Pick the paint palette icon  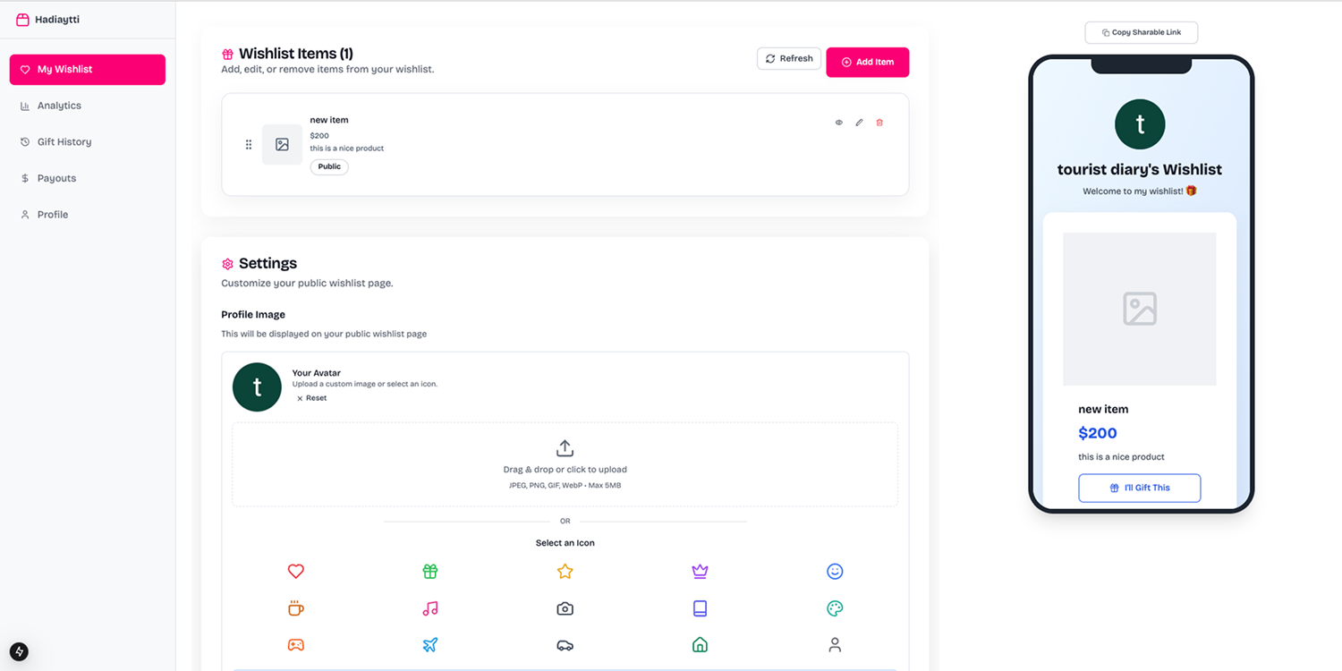point(834,607)
